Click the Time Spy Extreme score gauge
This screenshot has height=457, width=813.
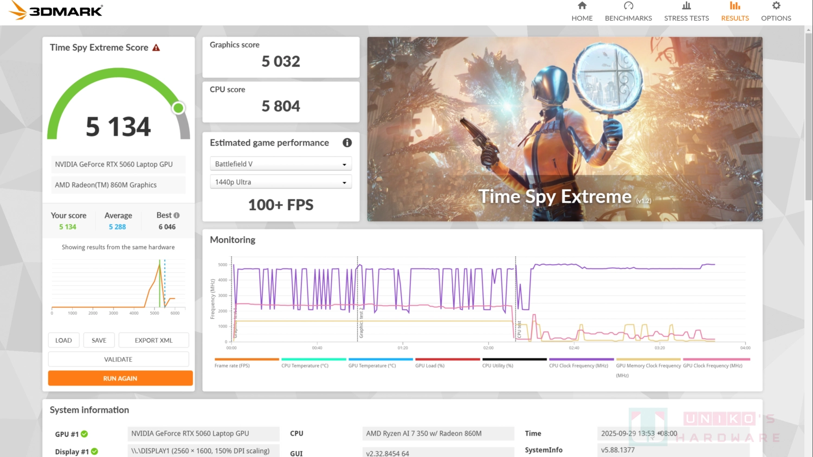point(118,104)
